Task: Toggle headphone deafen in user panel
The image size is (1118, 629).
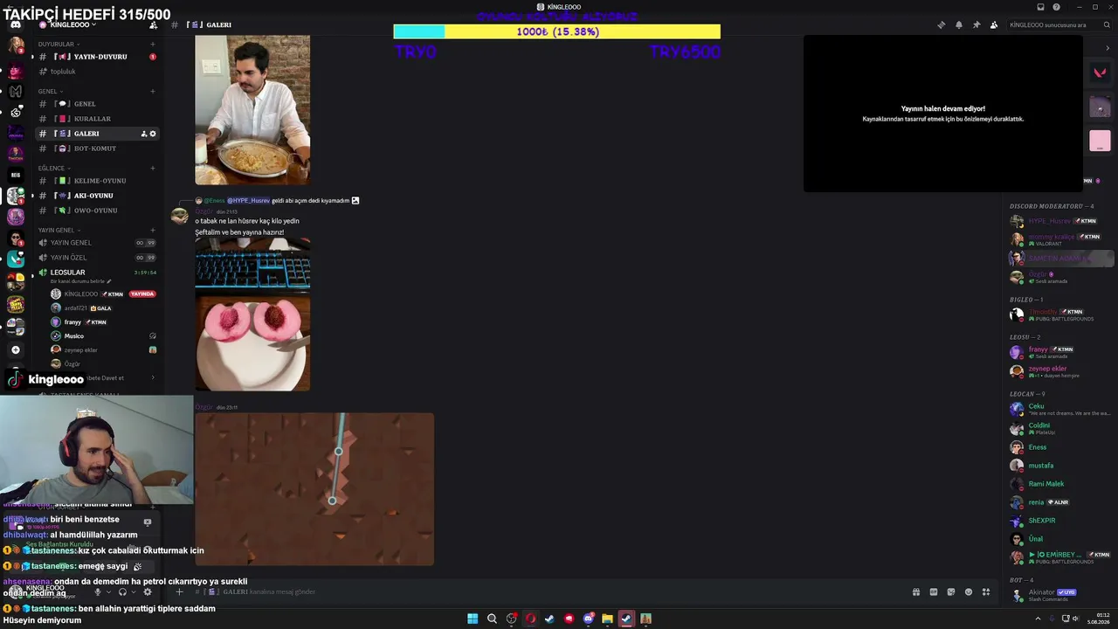Action: [x=122, y=592]
